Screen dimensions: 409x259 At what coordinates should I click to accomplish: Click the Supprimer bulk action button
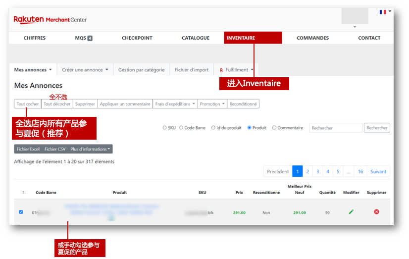point(85,104)
